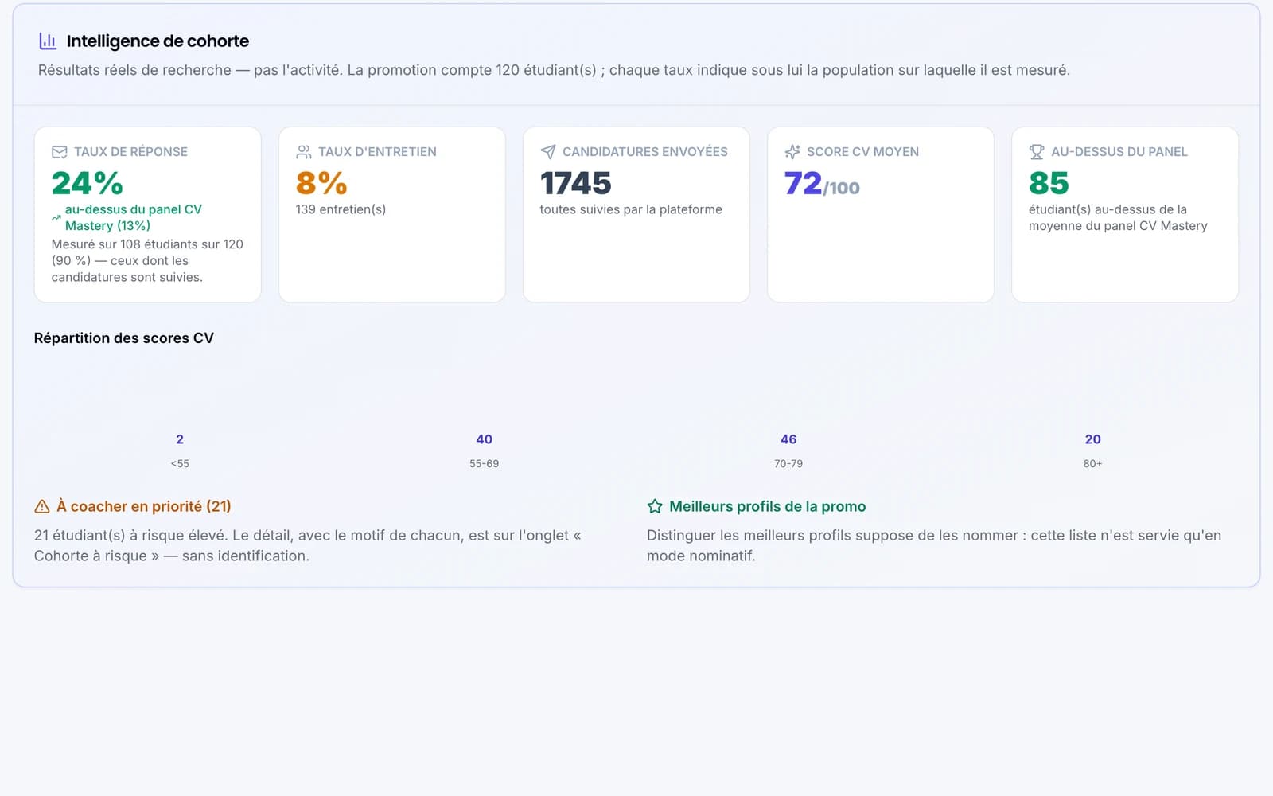
Task: Click the '70-79' score range label
Action: (x=788, y=463)
